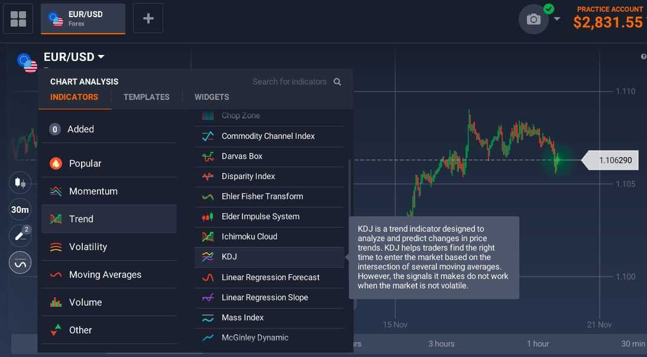The height and width of the screenshot is (357, 647).
Task: Click the search magnifier icon
Action: 337,82
